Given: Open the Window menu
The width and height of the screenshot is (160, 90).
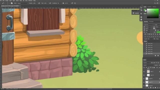Looking at the screenshot, I should click(30, 0).
